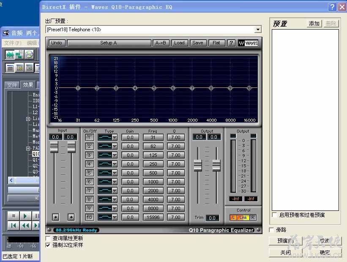Switch to the 文件 tab in side panel

point(12,85)
